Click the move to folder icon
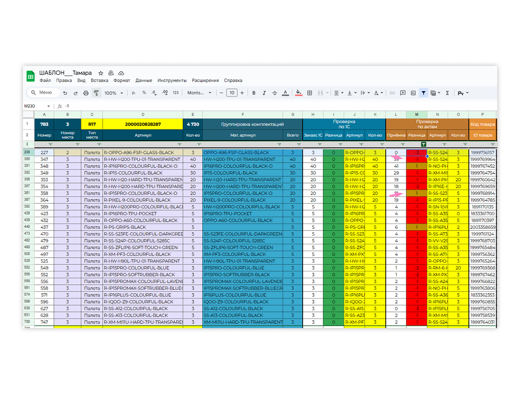Viewport: 509px width, 394px height. pyautogui.click(x=111, y=73)
